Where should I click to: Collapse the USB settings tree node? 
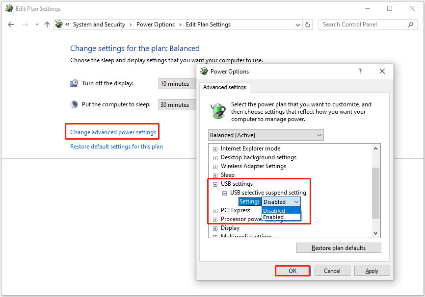coord(215,184)
